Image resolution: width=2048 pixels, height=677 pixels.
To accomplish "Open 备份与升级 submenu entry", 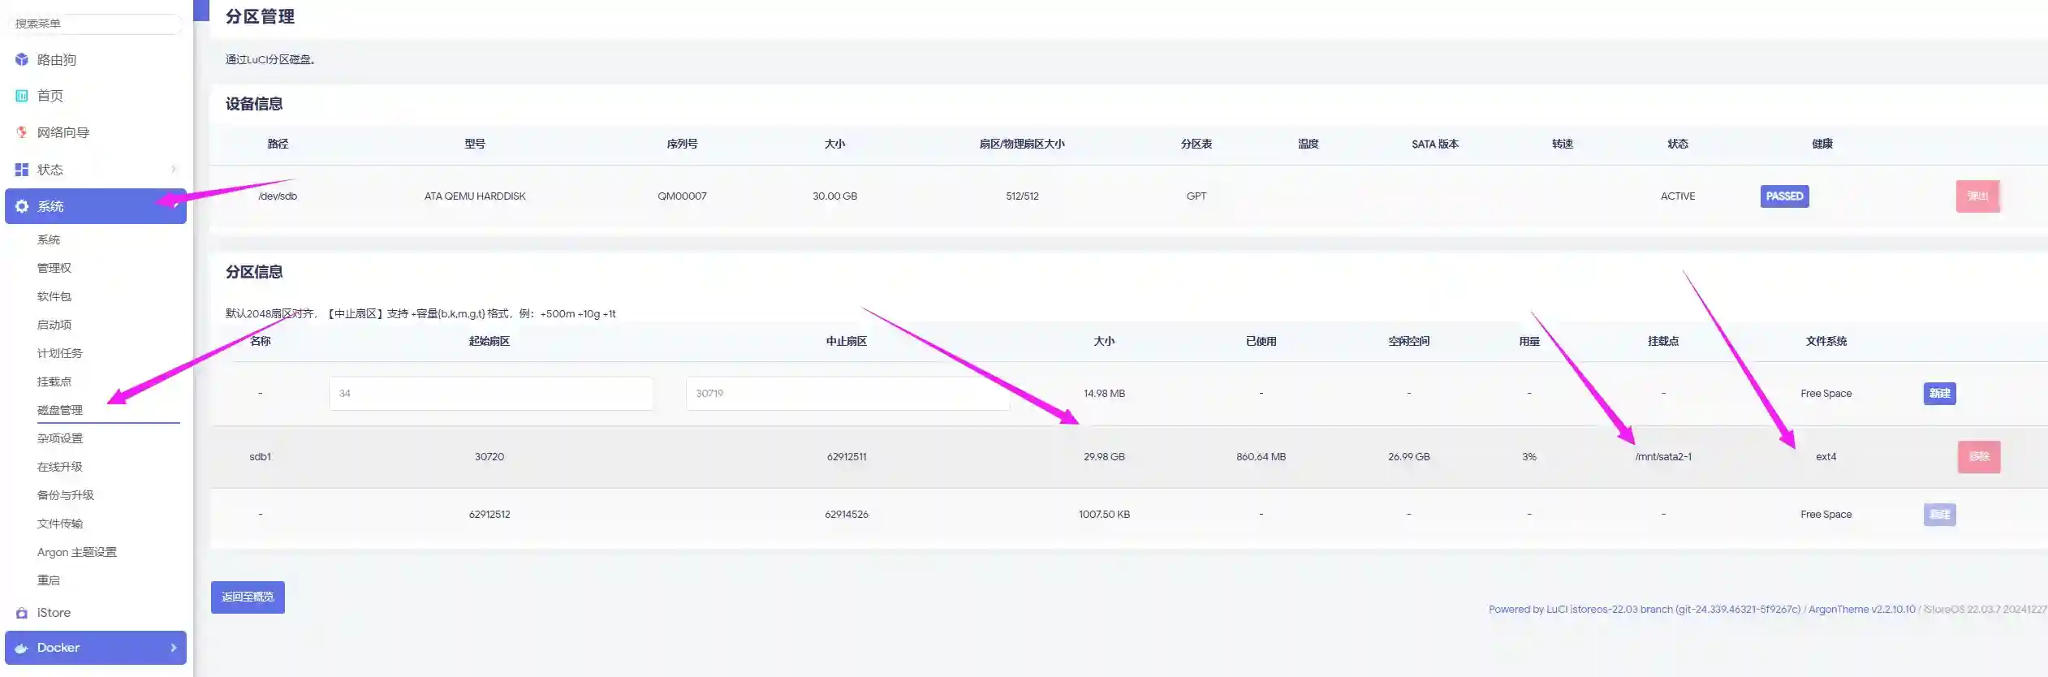I will [x=66, y=495].
